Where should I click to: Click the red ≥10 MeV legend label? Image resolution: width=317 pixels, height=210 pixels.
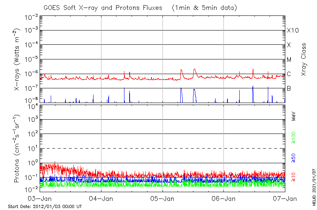point(294,178)
